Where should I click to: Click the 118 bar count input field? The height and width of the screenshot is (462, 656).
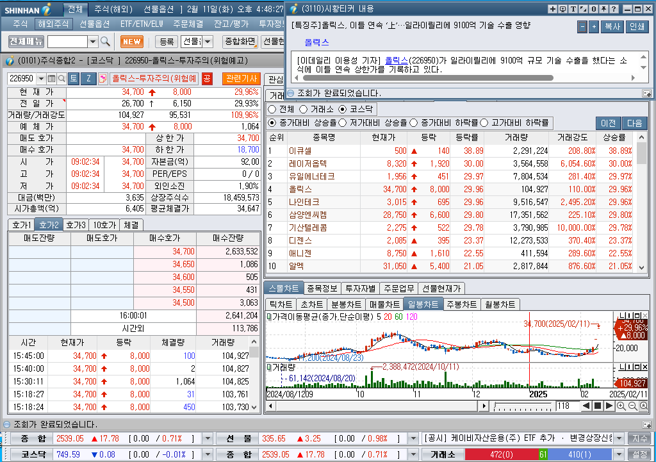568,406
